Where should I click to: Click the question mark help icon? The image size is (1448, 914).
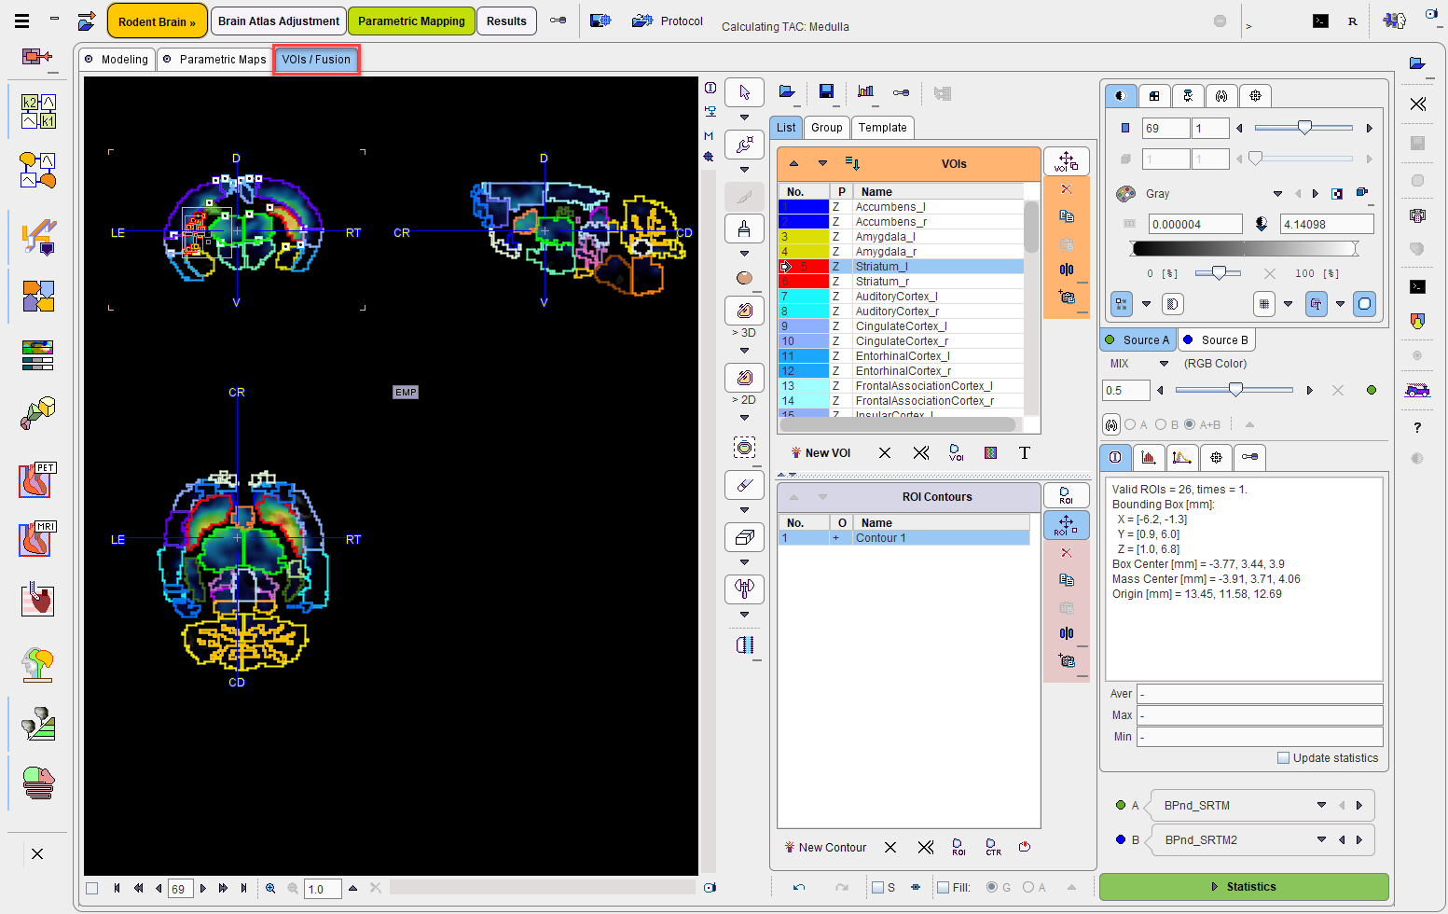coord(1417,427)
